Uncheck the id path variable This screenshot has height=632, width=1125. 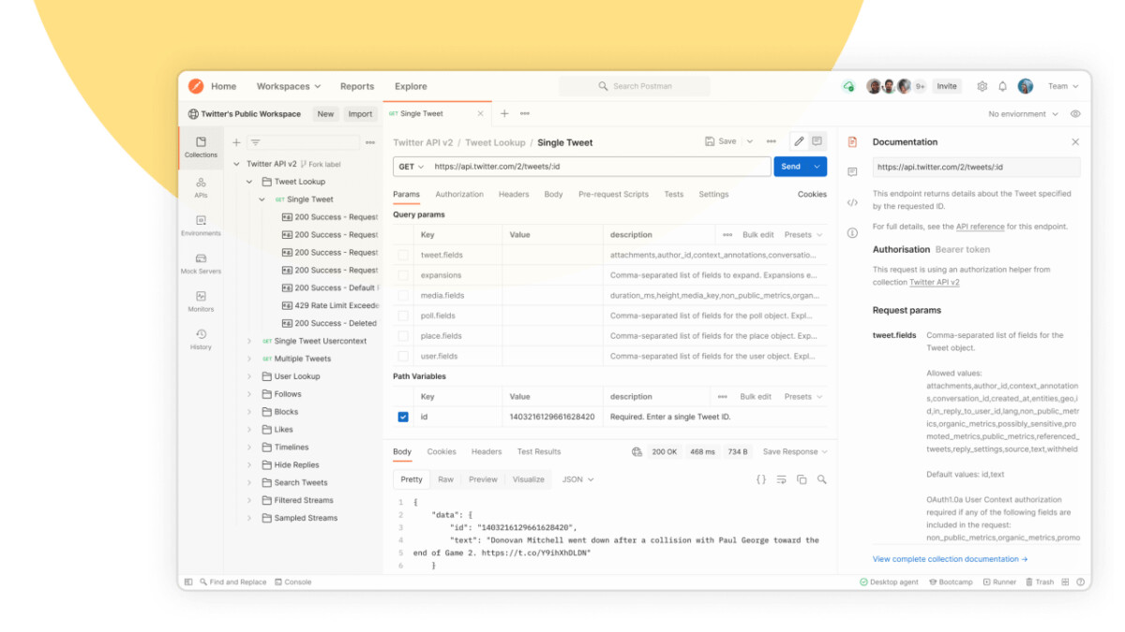[x=403, y=417]
